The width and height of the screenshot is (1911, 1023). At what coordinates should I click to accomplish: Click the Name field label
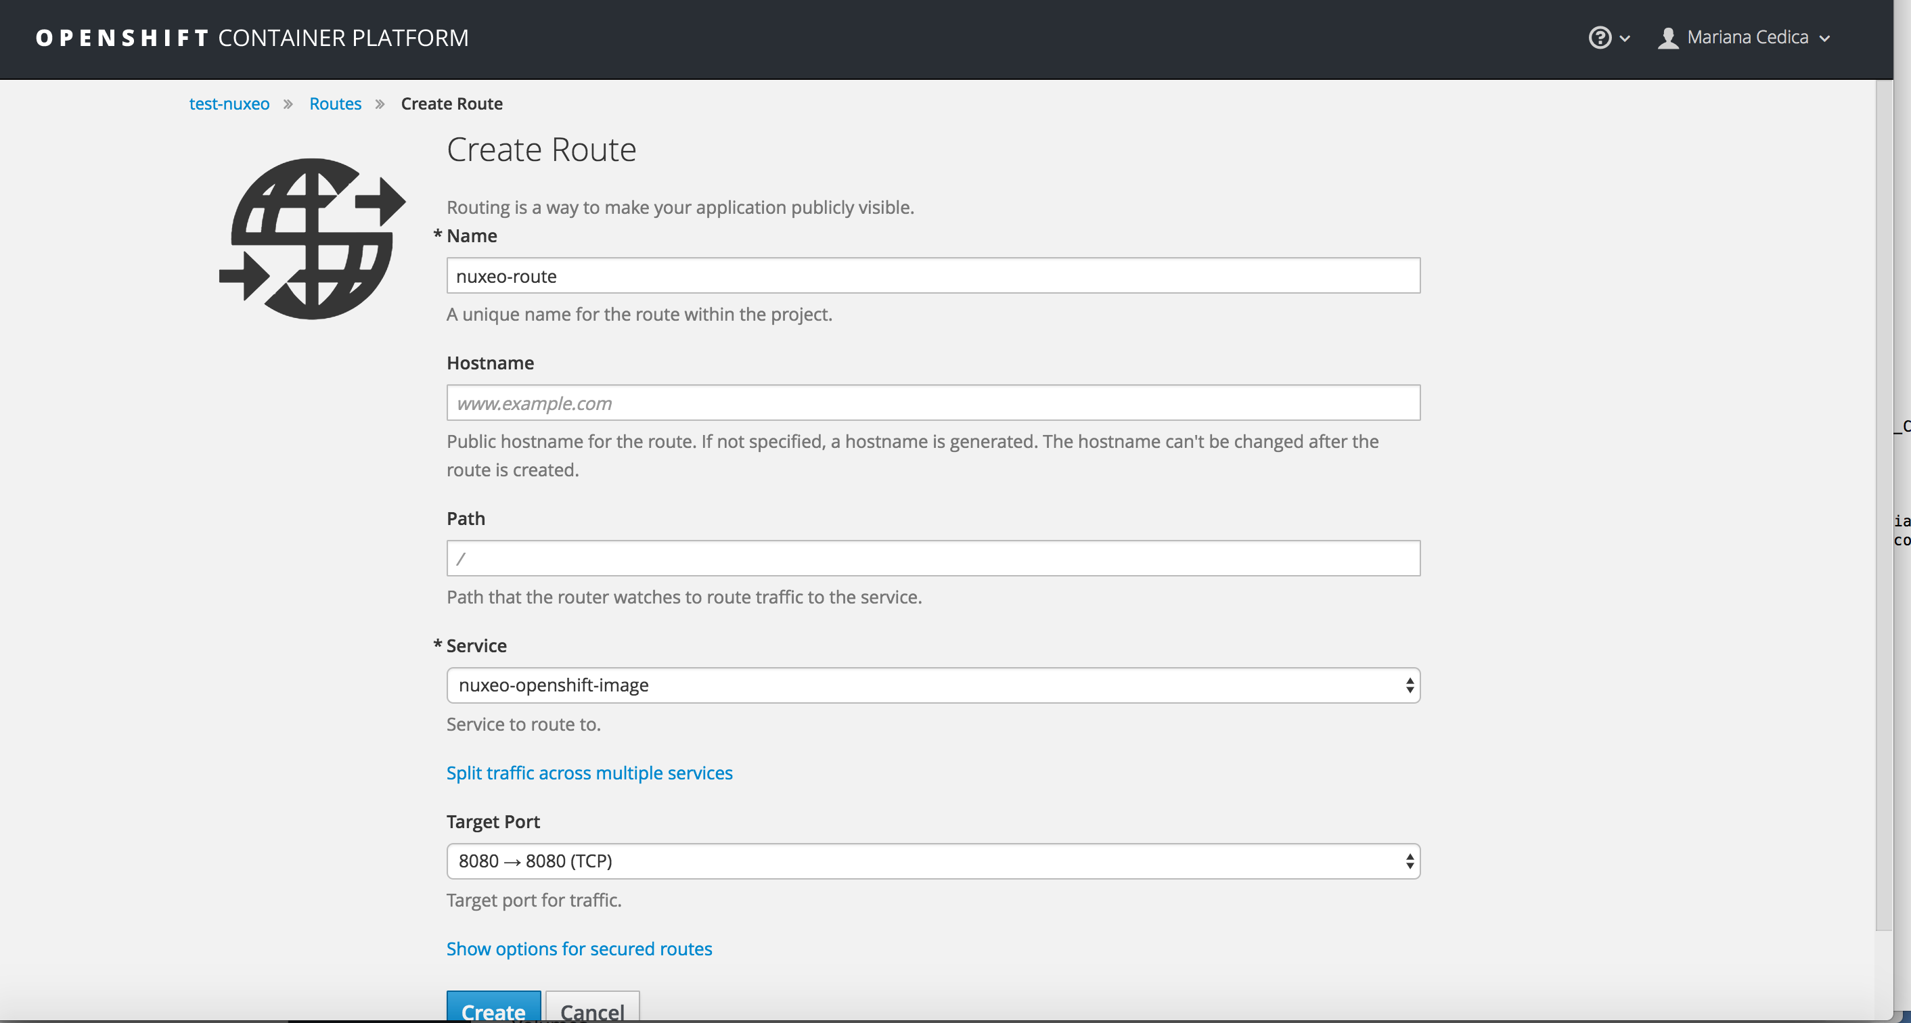click(x=472, y=236)
